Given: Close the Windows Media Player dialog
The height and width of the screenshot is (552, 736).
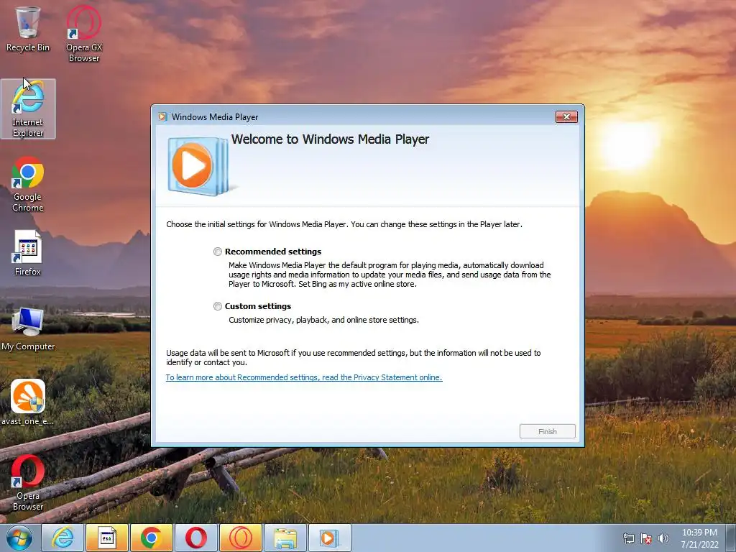Looking at the screenshot, I should (566, 117).
